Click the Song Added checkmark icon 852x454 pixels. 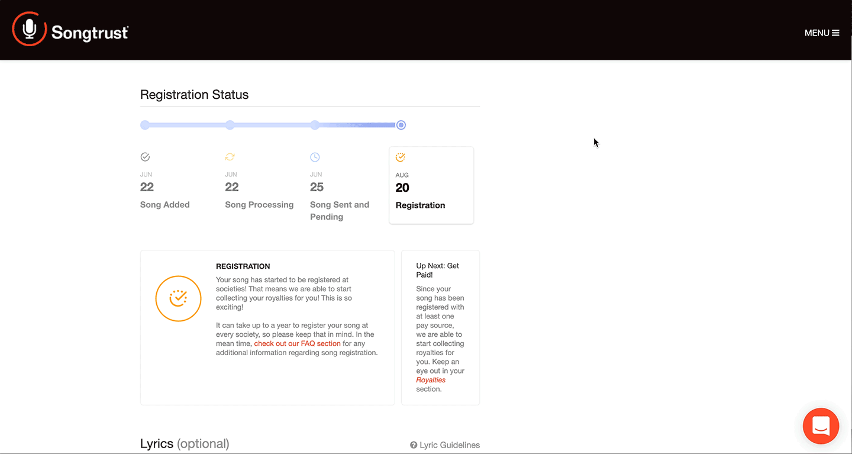145,157
